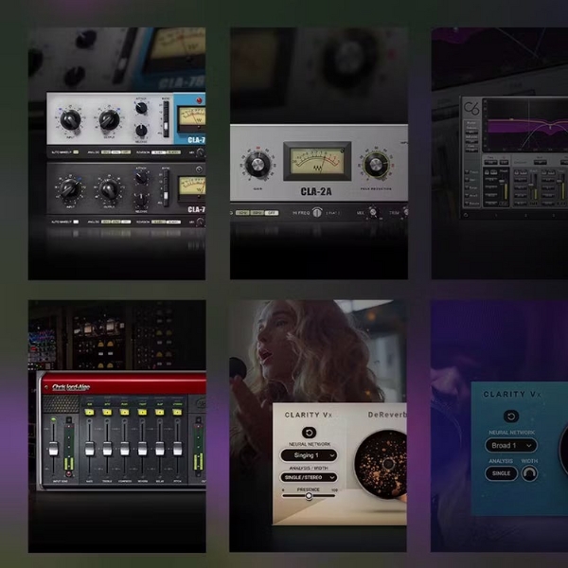Click the red power LED on blue CLA-76
The image size is (568, 568).
[199, 101]
